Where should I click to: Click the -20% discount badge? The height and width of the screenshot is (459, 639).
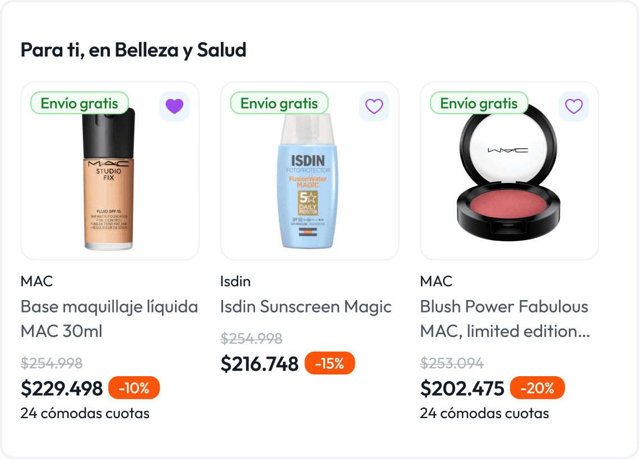coord(537,387)
